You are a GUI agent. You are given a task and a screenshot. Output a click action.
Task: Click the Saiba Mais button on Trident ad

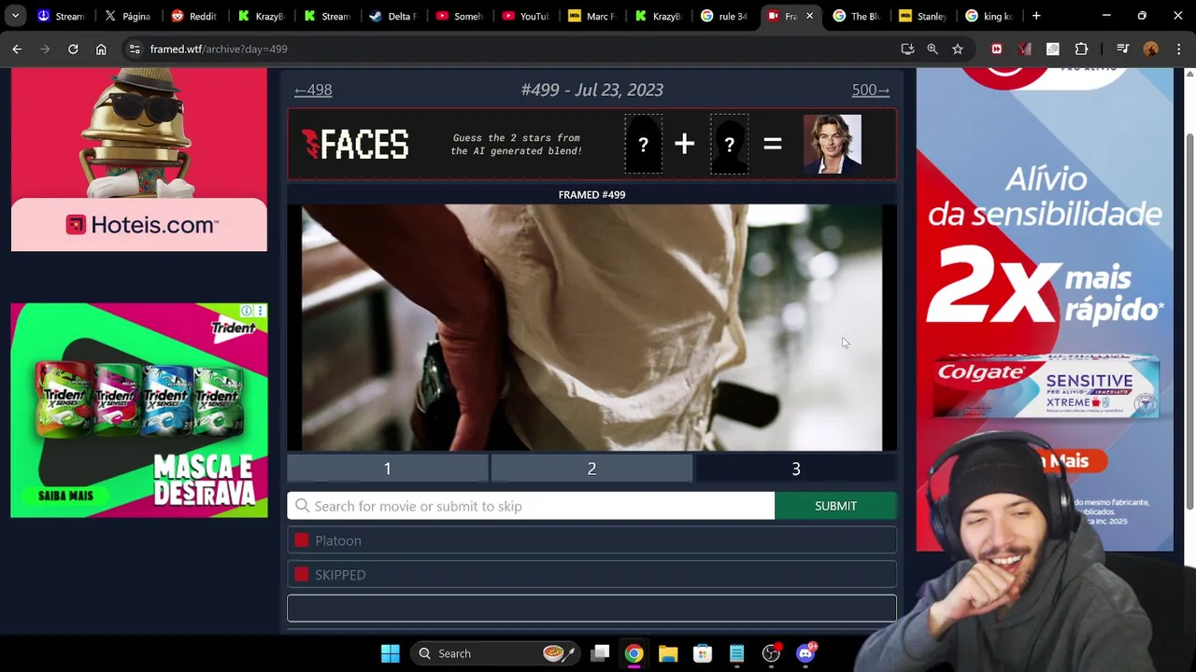pyautogui.click(x=65, y=496)
